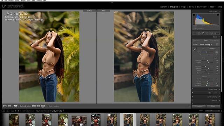Collapse the Basic panel
The image size is (224, 126).
pos(219,37)
